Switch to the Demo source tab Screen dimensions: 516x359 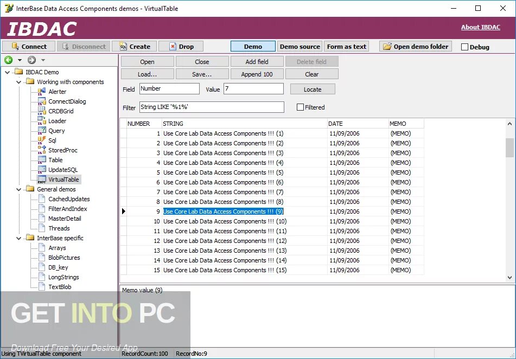(x=300, y=47)
